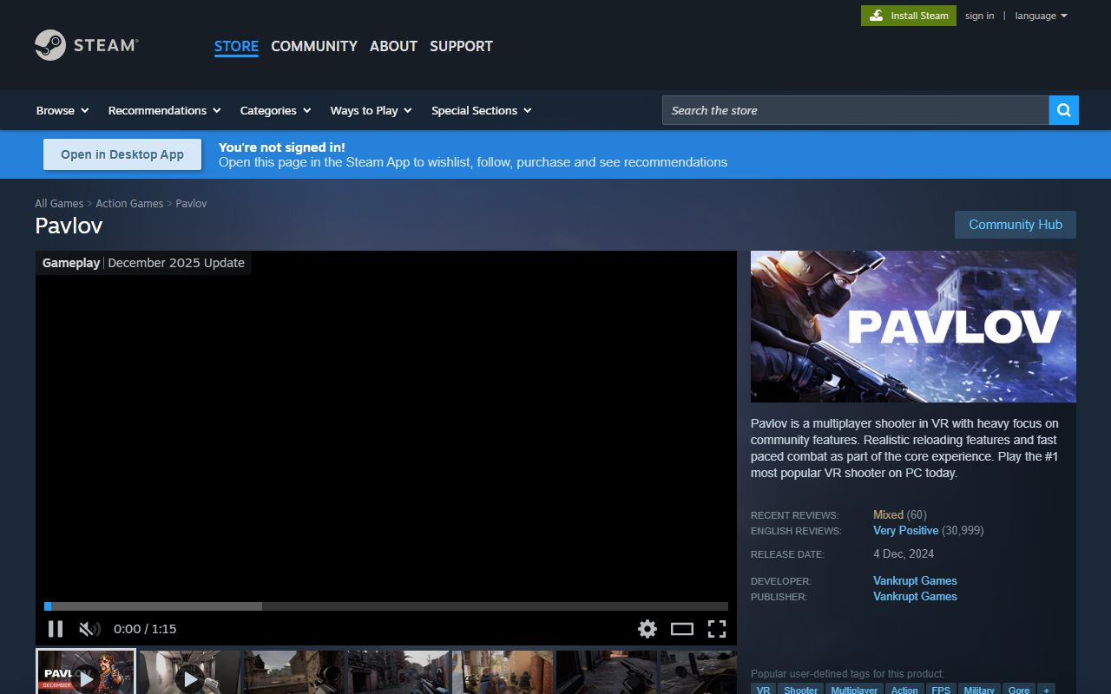Open developer Vankrupt Games link
This screenshot has height=694, width=1111.
pyautogui.click(x=915, y=580)
